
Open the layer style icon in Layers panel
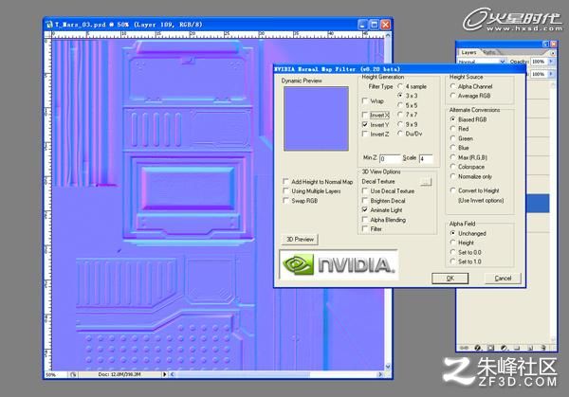coord(478,348)
